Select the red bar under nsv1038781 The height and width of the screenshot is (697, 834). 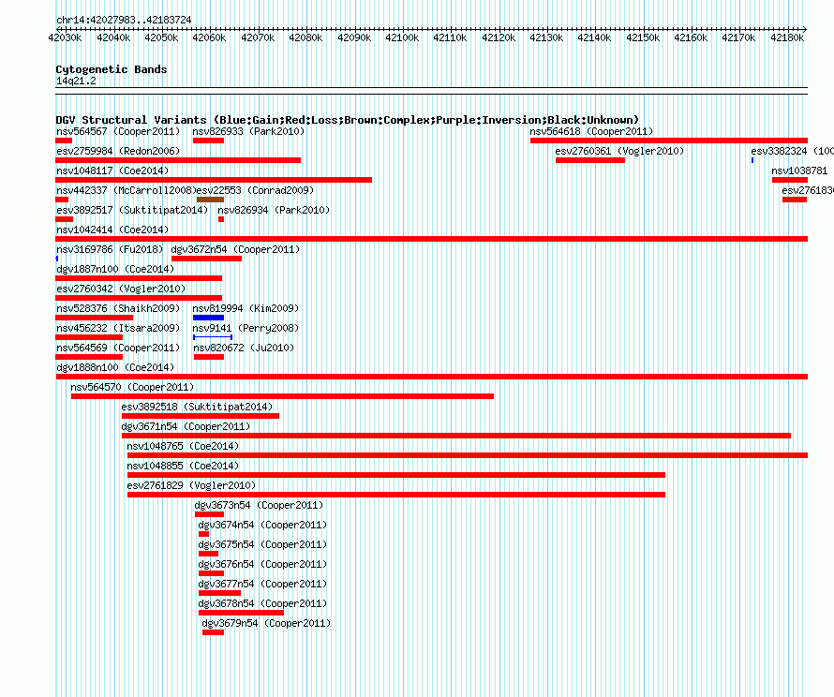point(790,180)
